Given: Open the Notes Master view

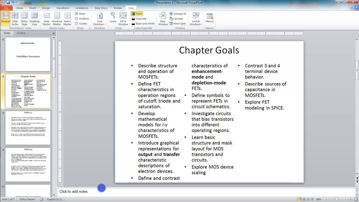Looking at the screenshot, I should tap(67, 19).
